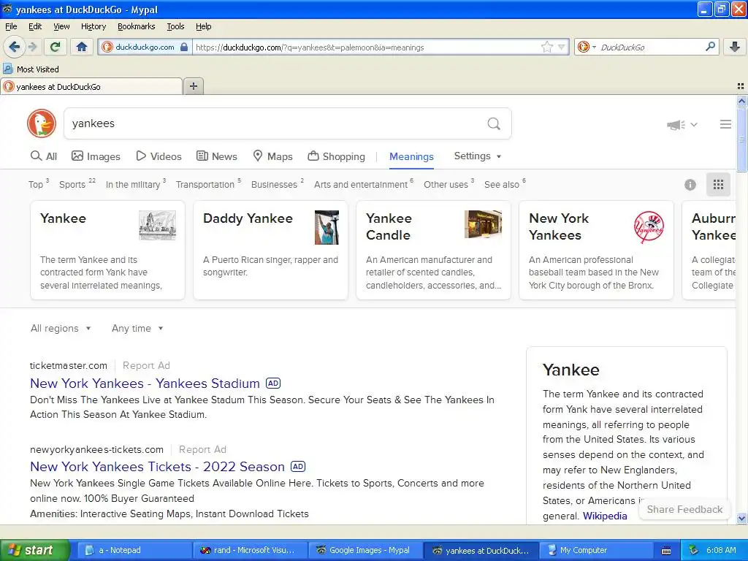748x561 pixels.
Task: Open New York Yankees - Yankees Stadium ad link
Action: coord(145,383)
